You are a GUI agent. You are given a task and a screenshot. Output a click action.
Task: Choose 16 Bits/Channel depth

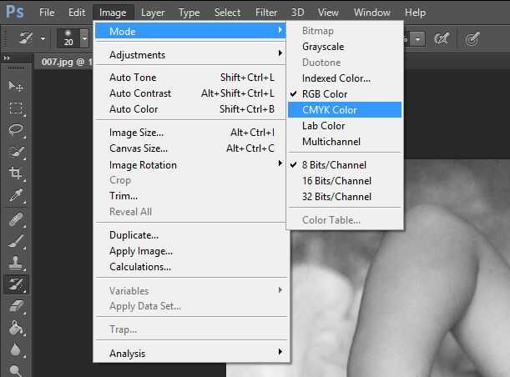pos(336,181)
